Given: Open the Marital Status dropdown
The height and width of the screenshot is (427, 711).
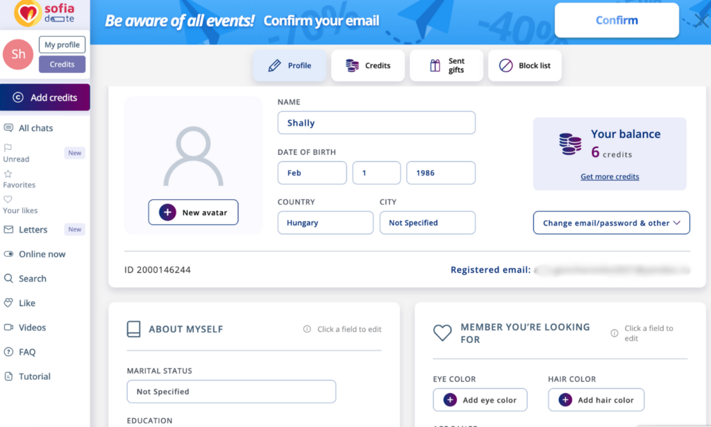Looking at the screenshot, I should click(x=231, y=392).
